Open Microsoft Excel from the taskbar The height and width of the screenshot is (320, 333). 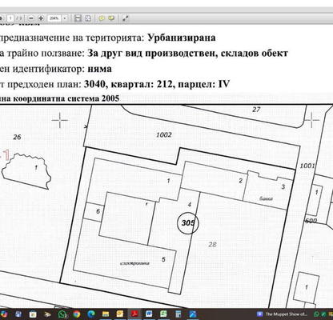pos(163,314)
